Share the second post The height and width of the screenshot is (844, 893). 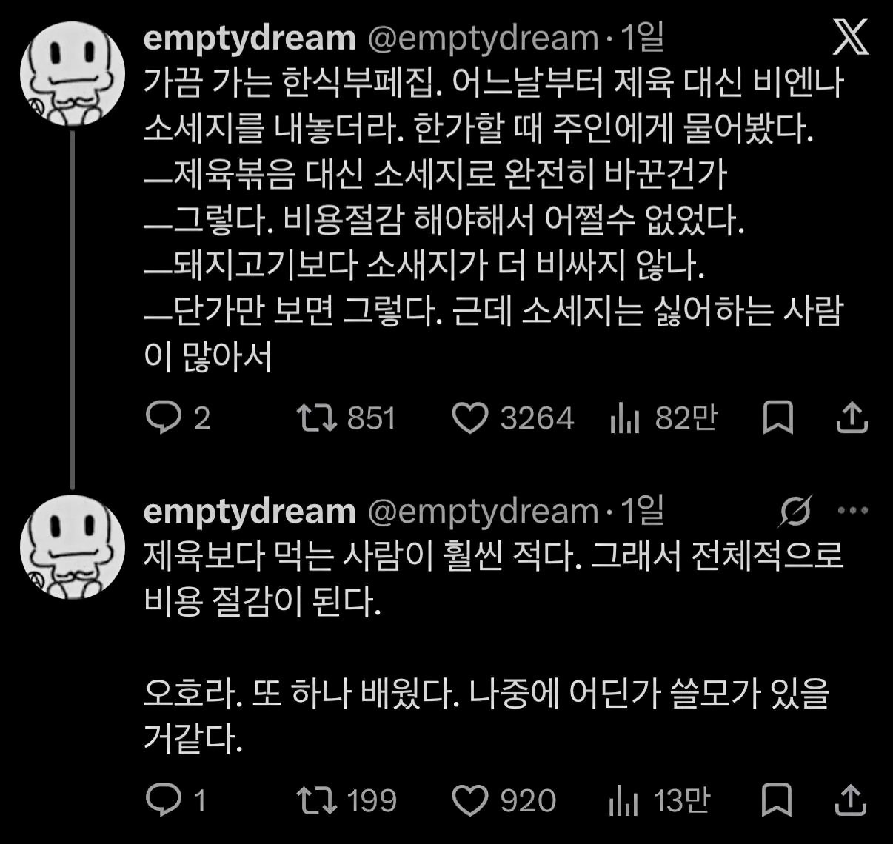pyautogui.click(x=852, y=800)
